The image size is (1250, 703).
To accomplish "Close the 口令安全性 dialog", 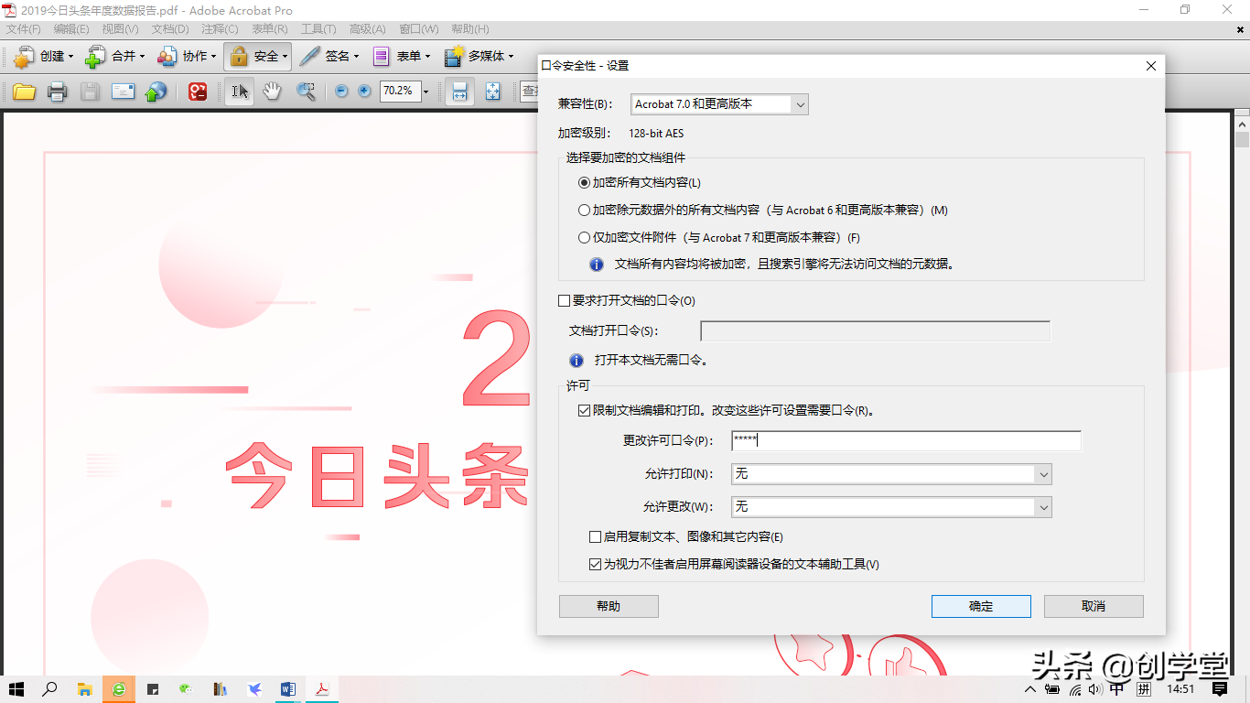I will point(1151,66).
